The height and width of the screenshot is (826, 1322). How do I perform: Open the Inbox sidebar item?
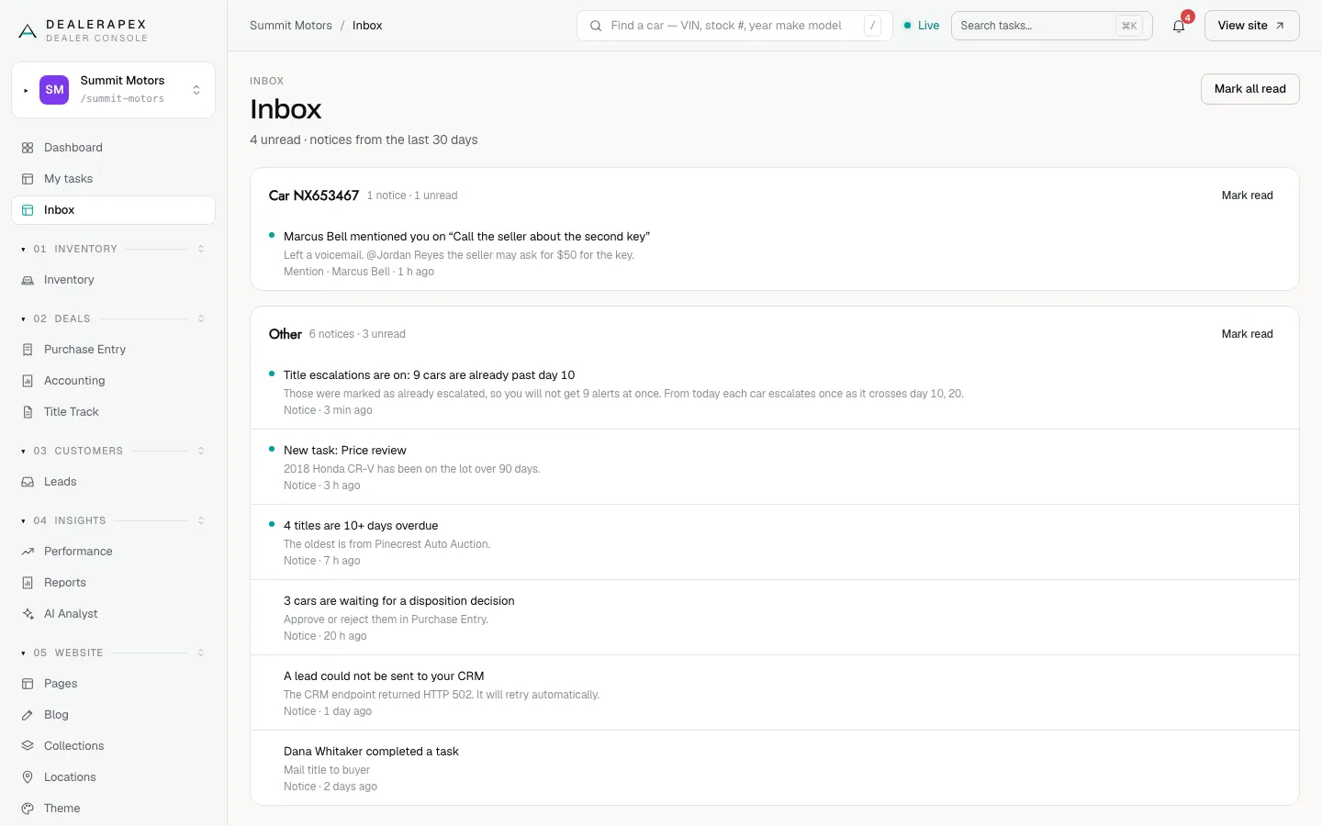113,210
